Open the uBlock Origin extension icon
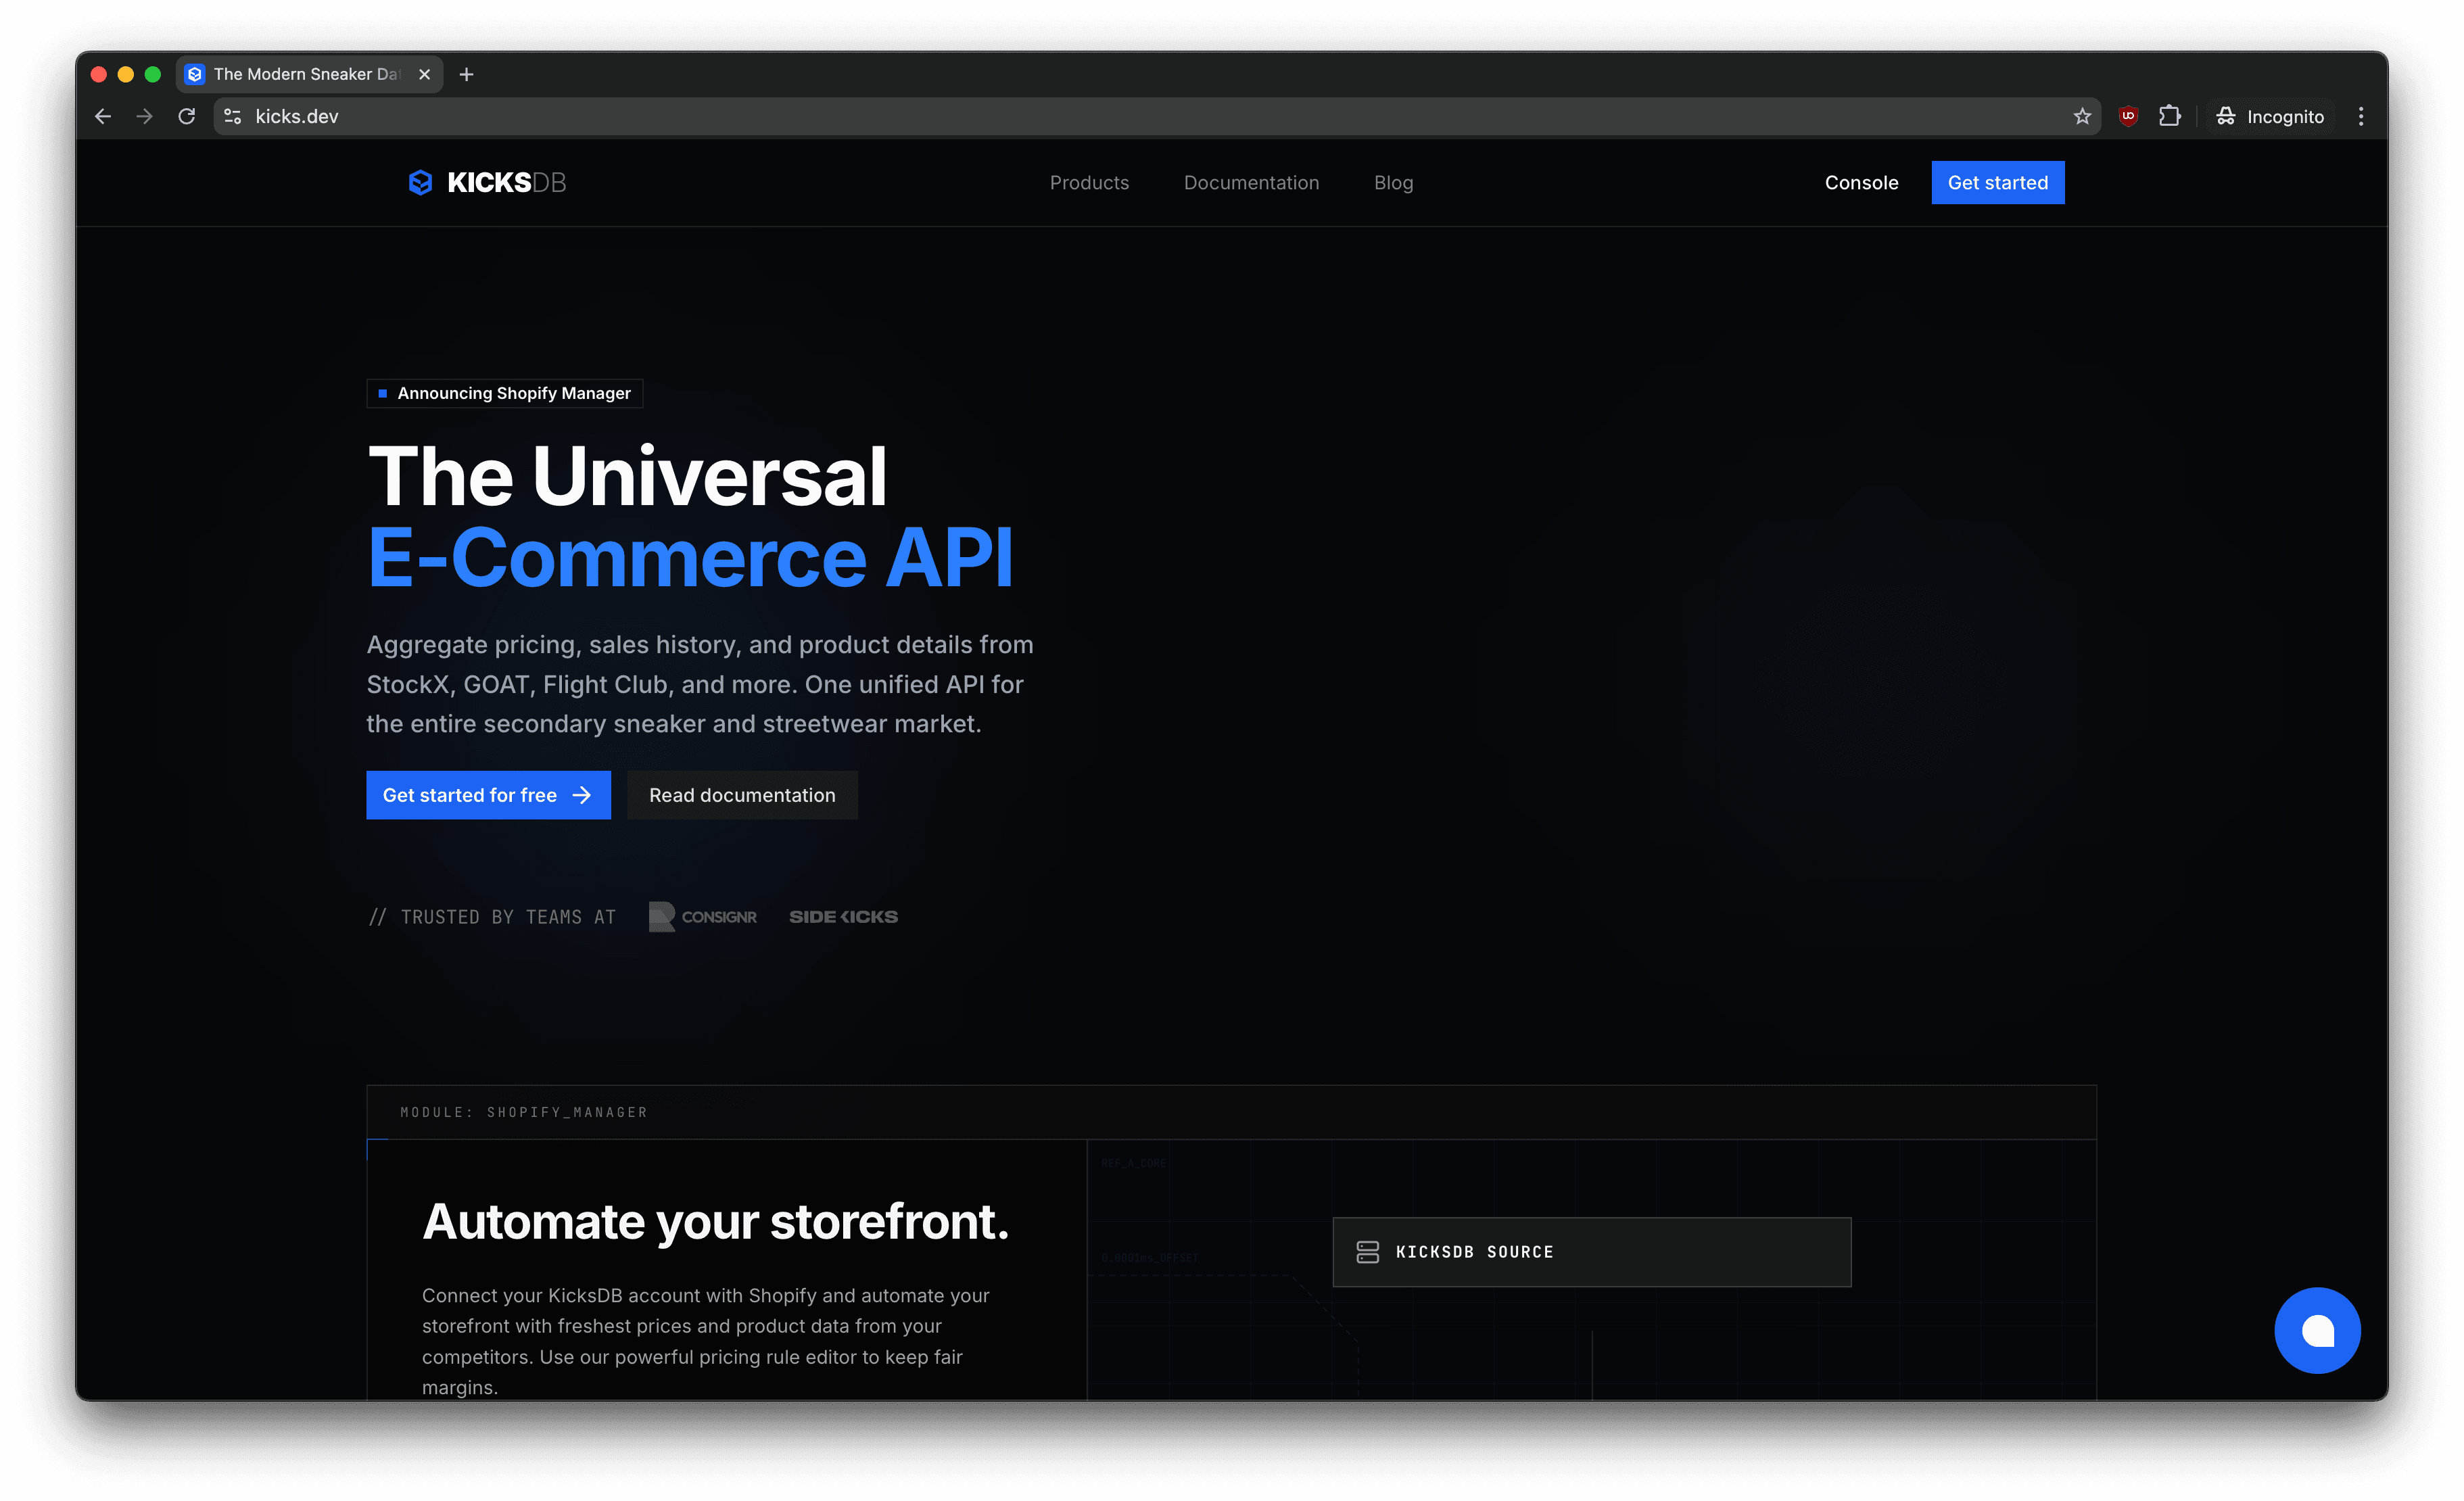 (2128, 117)
